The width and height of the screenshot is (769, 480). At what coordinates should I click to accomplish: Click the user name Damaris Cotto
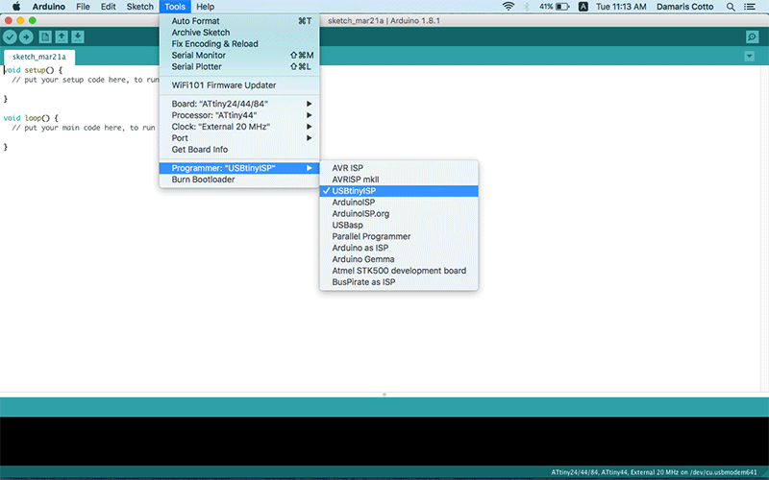tap(684, 7)
